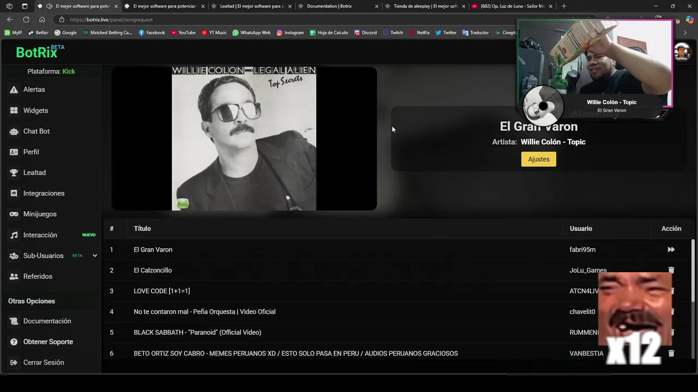This screenshot has width=698, height=392.
Task: Switch to the Op. Luz de Luna tab
Action: 513,6
